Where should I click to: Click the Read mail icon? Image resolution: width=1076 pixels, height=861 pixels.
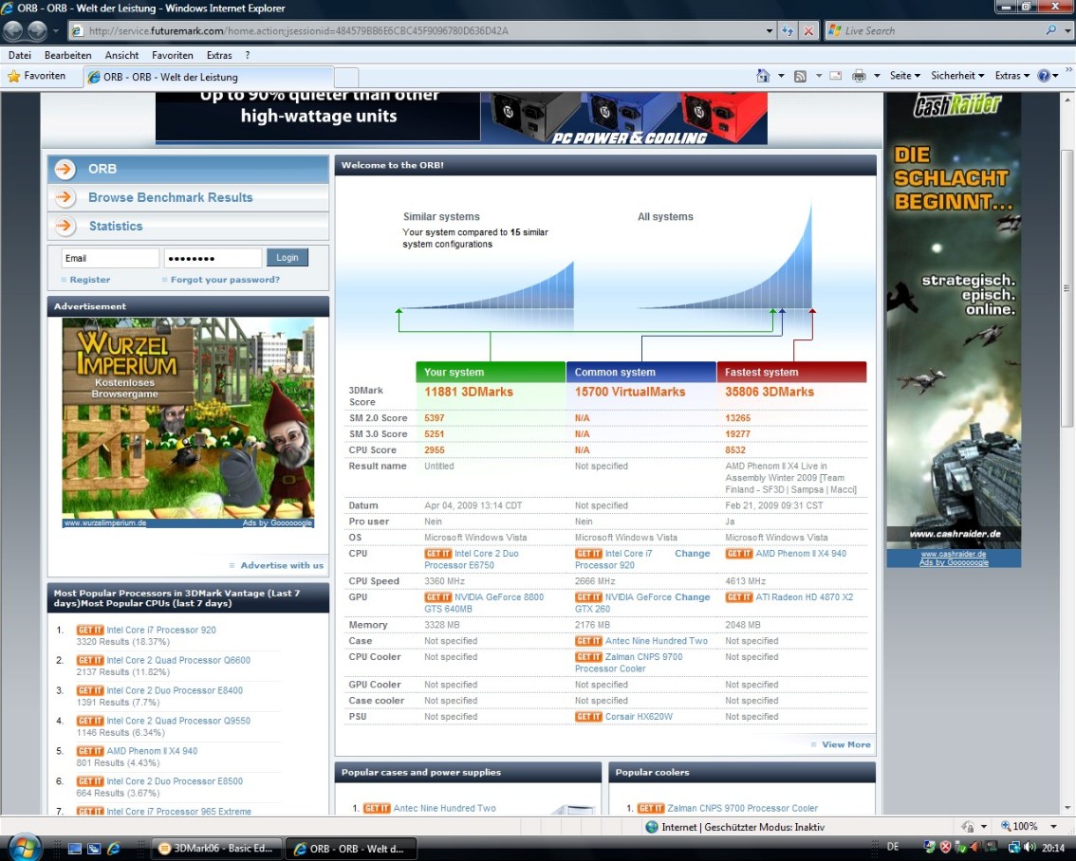click(835, 76)
